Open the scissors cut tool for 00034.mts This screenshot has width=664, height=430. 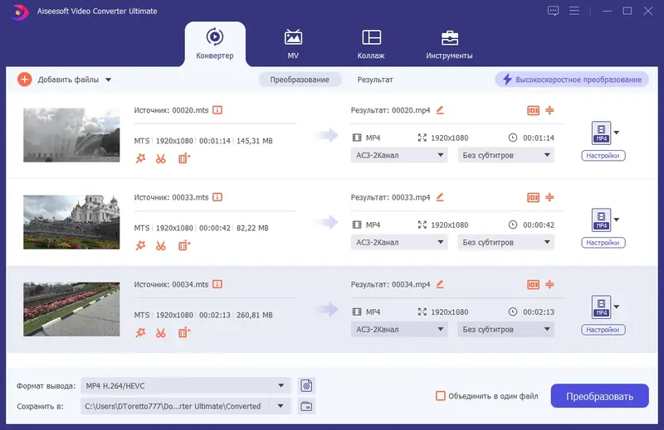[160, 333]
